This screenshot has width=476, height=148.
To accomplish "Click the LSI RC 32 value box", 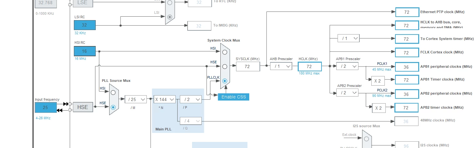I will click(x=85, y=25).
